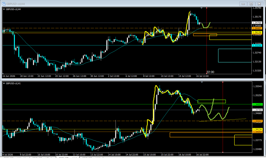Image resolution: width=266 pixels, height=158 pixels.
Task: Click the orange 1.34407 price label on H1 chart
Action: [x=257, y=121]
